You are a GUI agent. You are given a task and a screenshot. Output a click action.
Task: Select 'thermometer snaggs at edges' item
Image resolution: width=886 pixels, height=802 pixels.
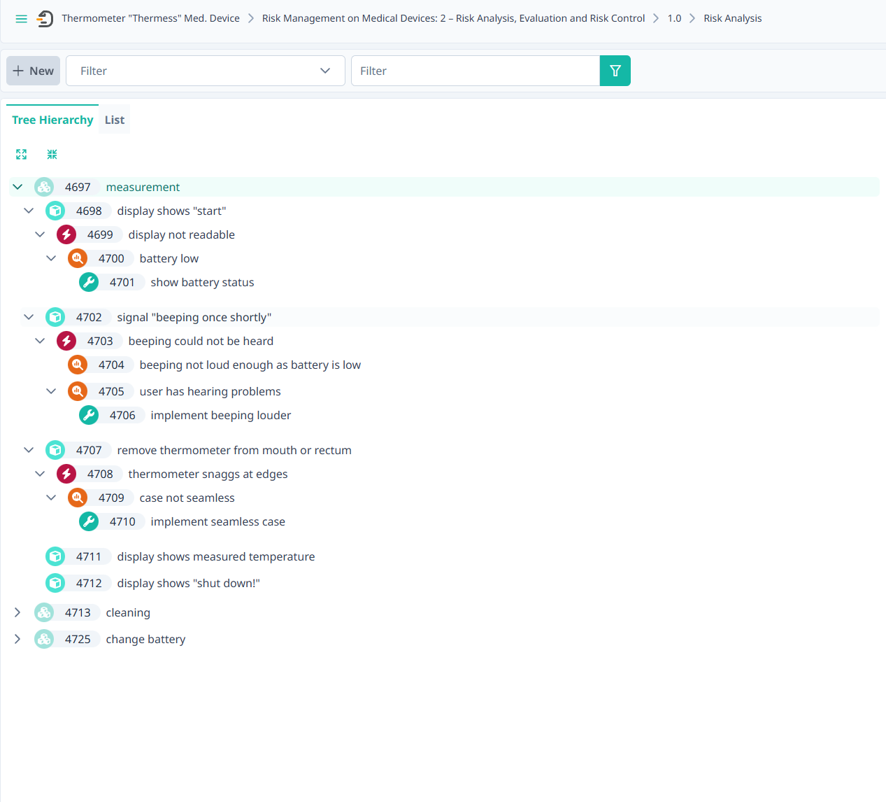pos(208,474)
